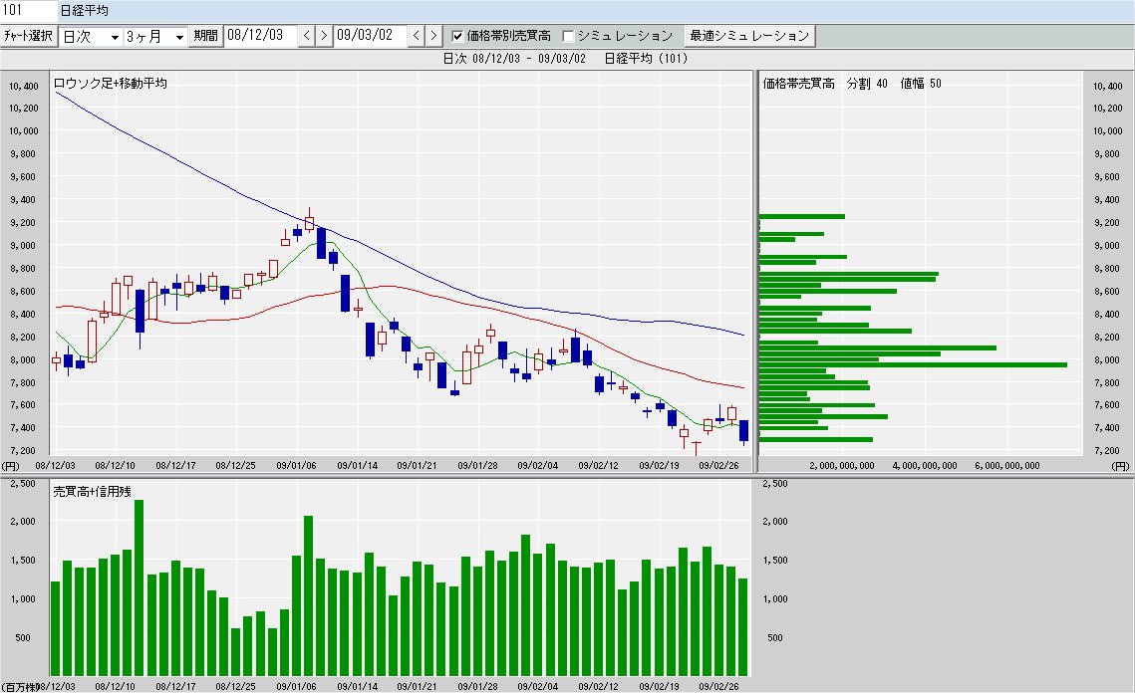Expand the 3ヶ月 period dropdown
Image resolution: width=1135 pixels, height=693 pixels.
pyautogui.click(x=155, y=36)
